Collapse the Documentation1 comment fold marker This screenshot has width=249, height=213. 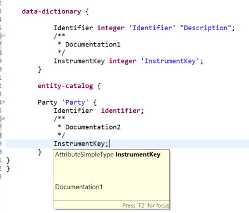[x=3, y=36]
